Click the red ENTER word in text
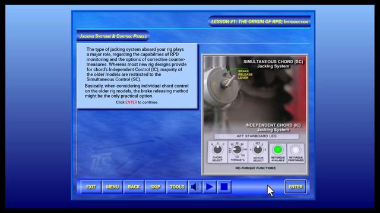Viewport: 380px width, 213px height. pos(131,102)
